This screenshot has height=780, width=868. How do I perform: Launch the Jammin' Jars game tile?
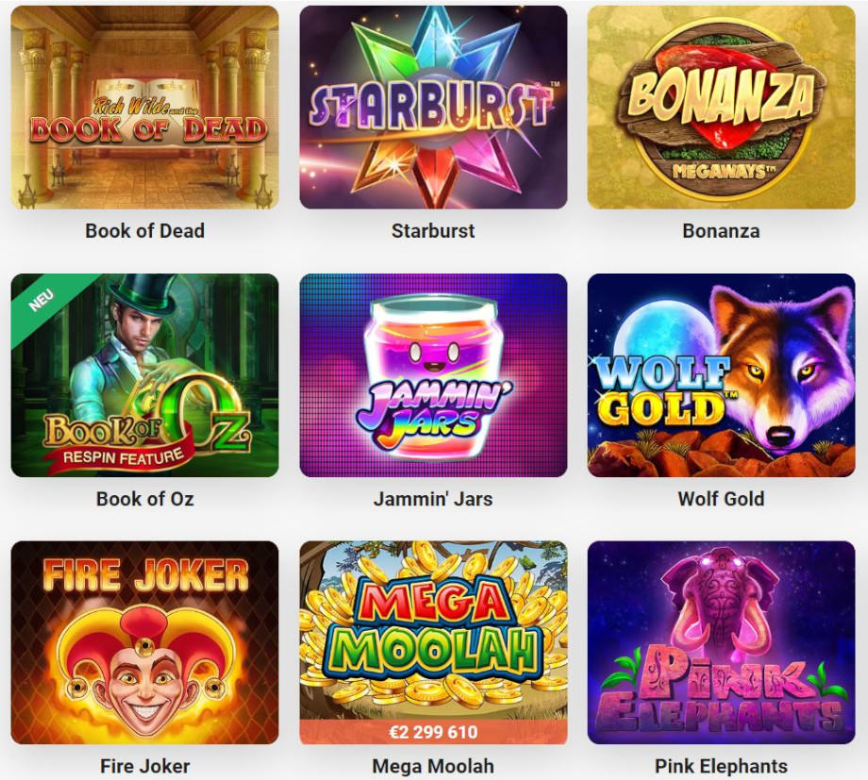coord(433,375)
